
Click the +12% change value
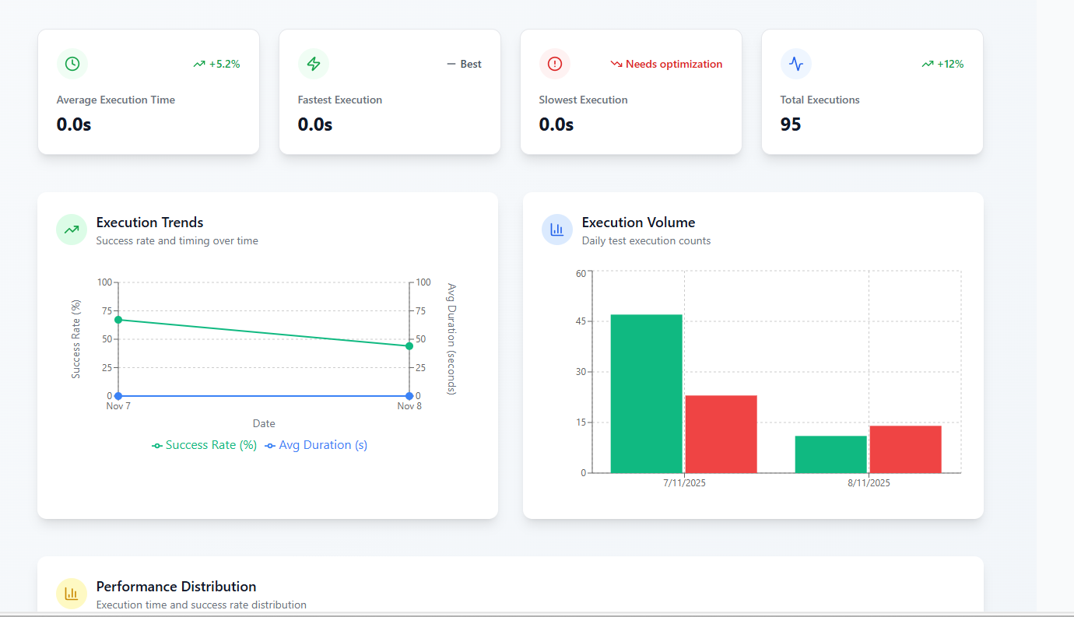950,65
